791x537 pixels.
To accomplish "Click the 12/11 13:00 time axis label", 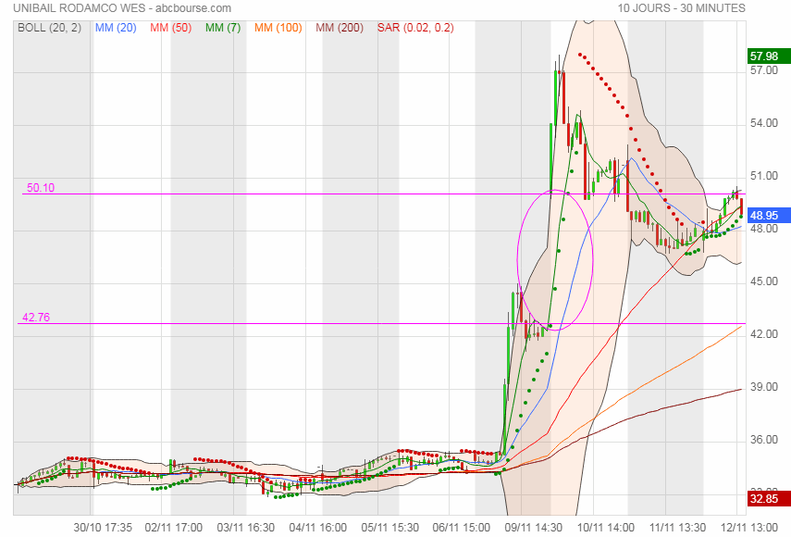I will coord(749,528).
